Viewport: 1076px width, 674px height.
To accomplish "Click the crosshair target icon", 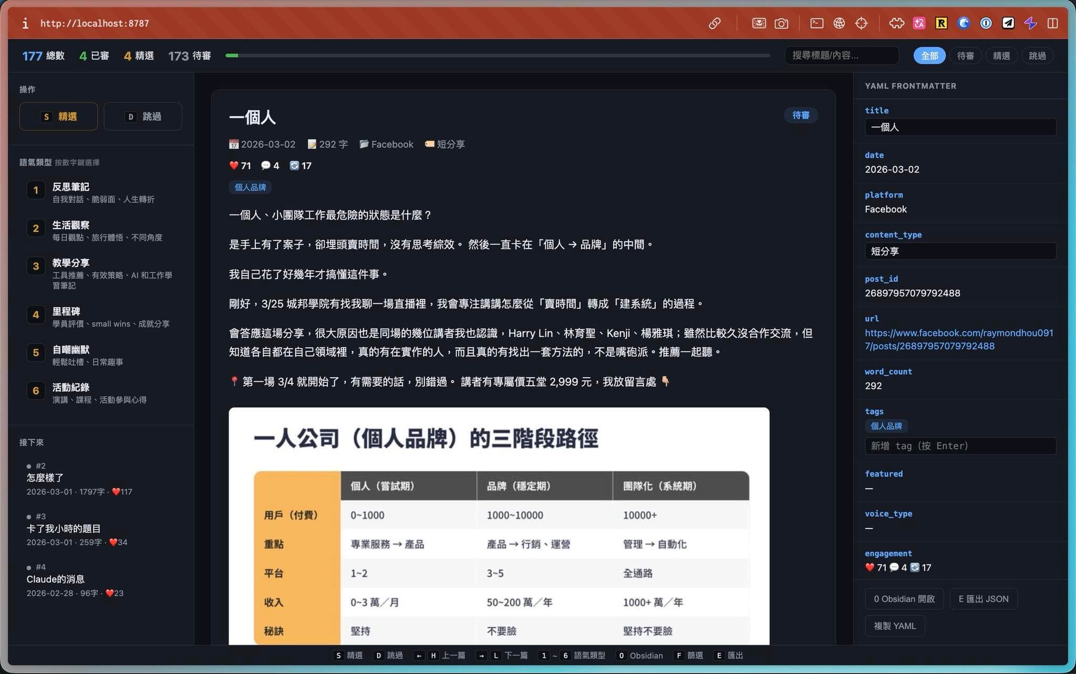I will click(861, 23).
